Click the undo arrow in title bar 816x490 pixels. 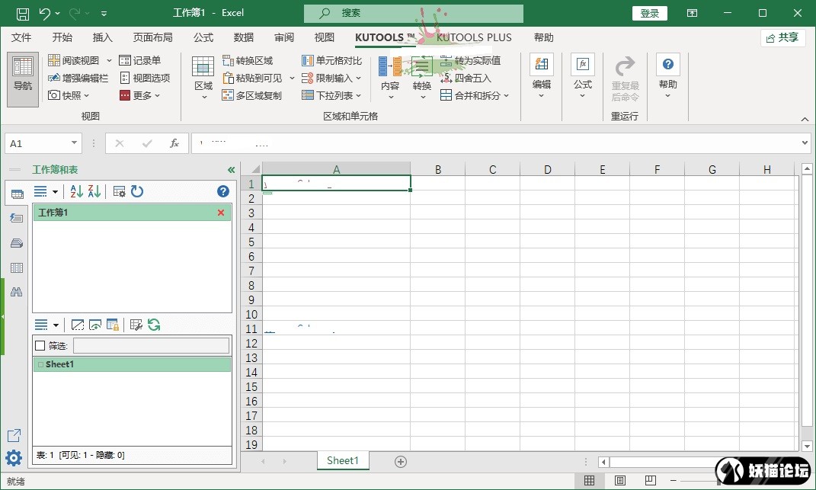coord(45,13)
